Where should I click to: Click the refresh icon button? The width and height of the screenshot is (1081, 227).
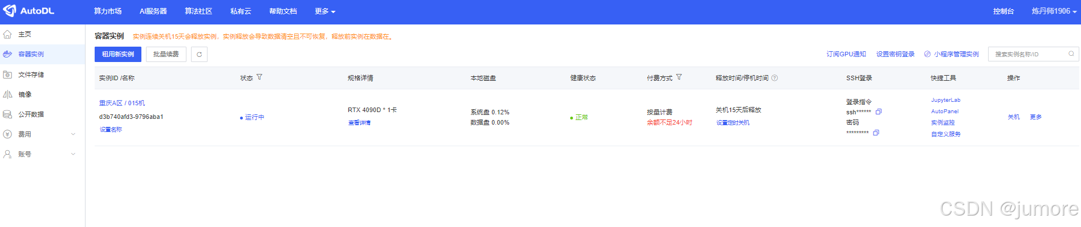point(199,54)
